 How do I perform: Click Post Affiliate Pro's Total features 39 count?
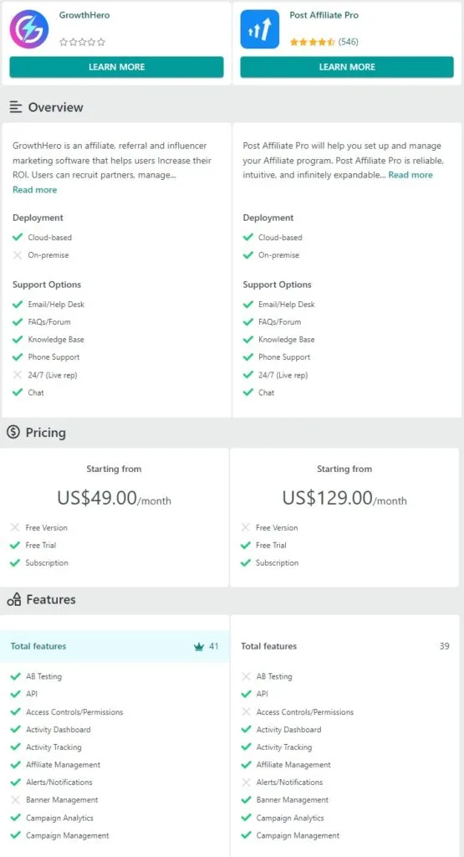pos(444,646)
